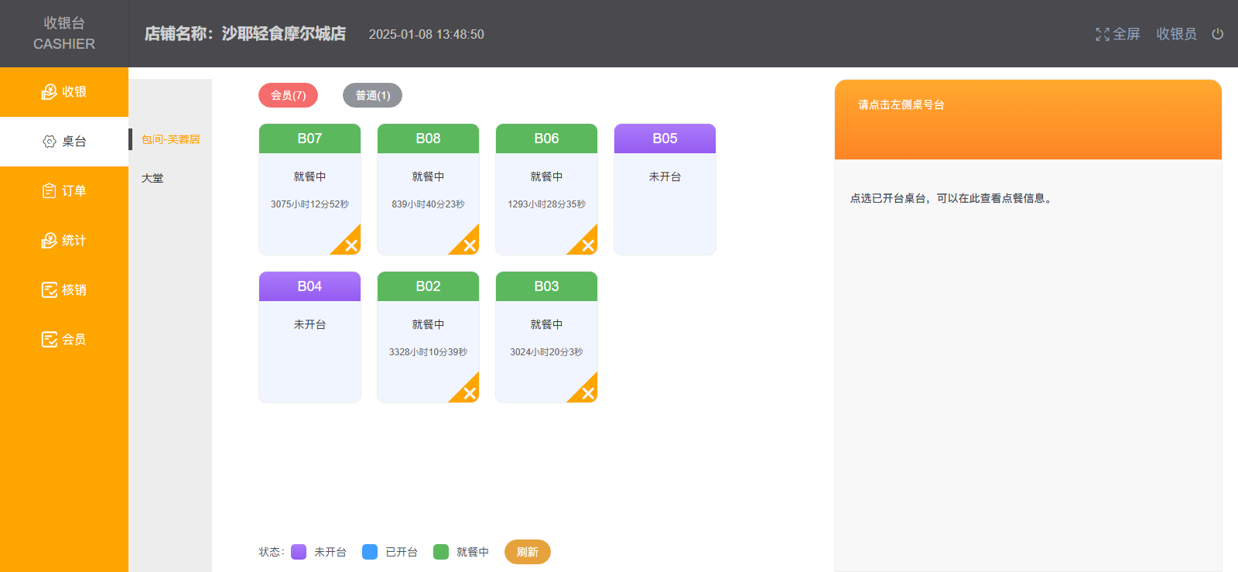The image size is (1238, 572).
Task: Select unopened table B05 card
Action: pyautogui.click(x=665, y=190)
